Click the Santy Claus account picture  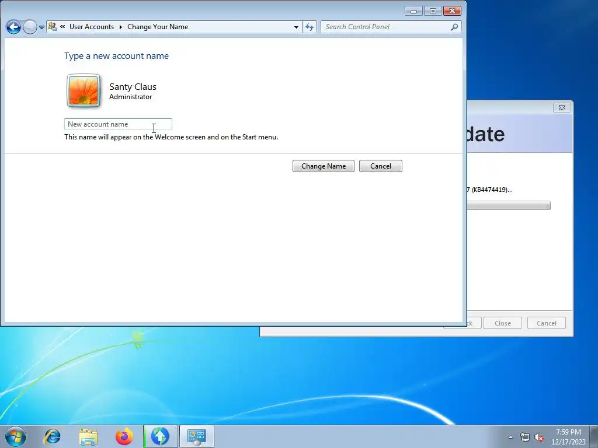click(84, 90)
